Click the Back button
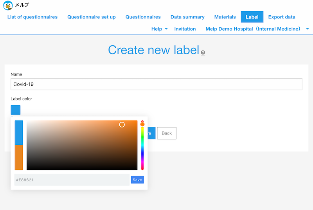Viewport: 313px width, 210px height. click(167, 133)
